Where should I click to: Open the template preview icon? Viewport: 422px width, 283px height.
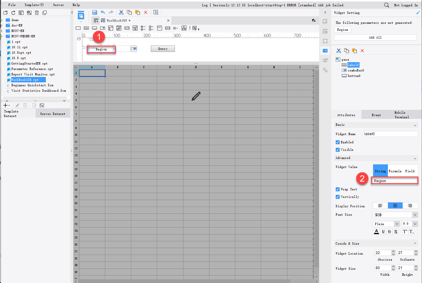click(x=156, y=12)
